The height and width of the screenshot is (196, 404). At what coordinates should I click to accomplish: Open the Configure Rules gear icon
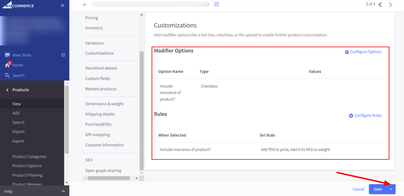click(350, 116)
